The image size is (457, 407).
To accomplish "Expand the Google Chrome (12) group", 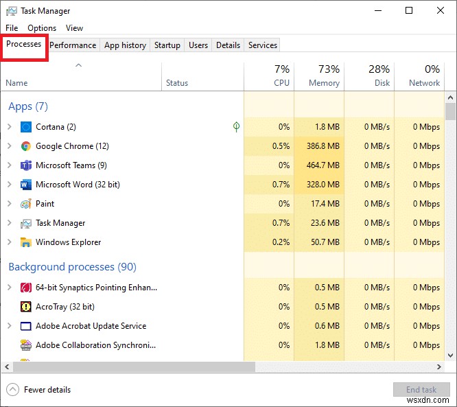I will [x=10, y=146].
